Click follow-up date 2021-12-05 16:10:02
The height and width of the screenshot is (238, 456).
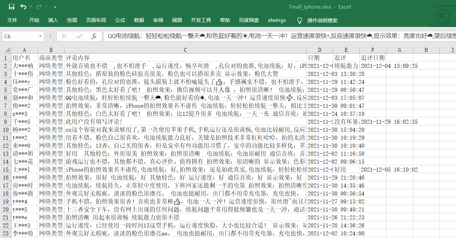point(389,170)
